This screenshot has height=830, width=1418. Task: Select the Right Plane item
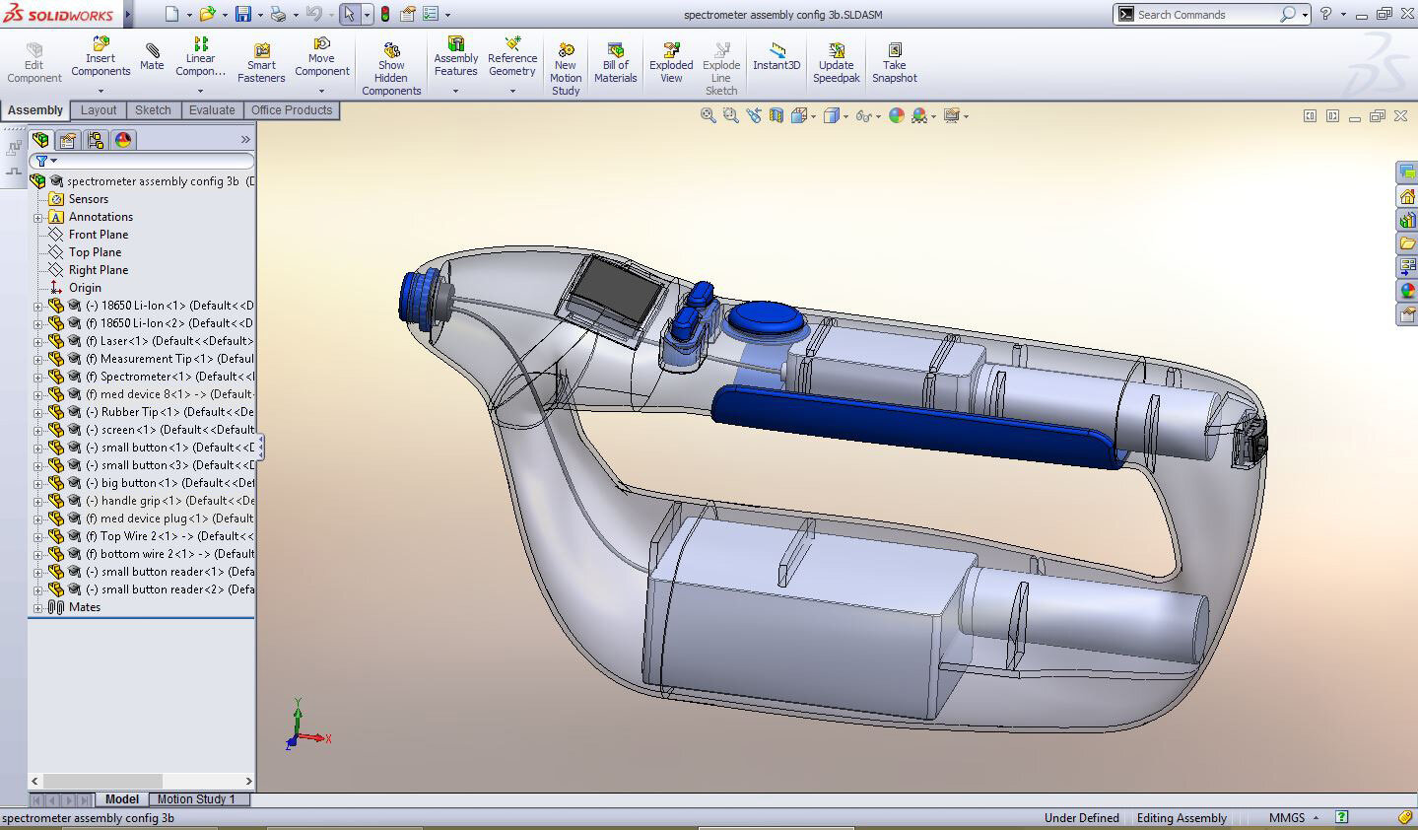[x=99, y=270]
